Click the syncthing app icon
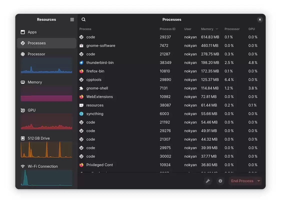281x206 pixels. 81,114
